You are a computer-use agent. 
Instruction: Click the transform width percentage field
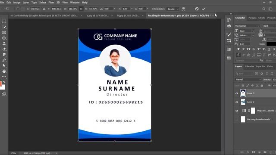[72, 9]
